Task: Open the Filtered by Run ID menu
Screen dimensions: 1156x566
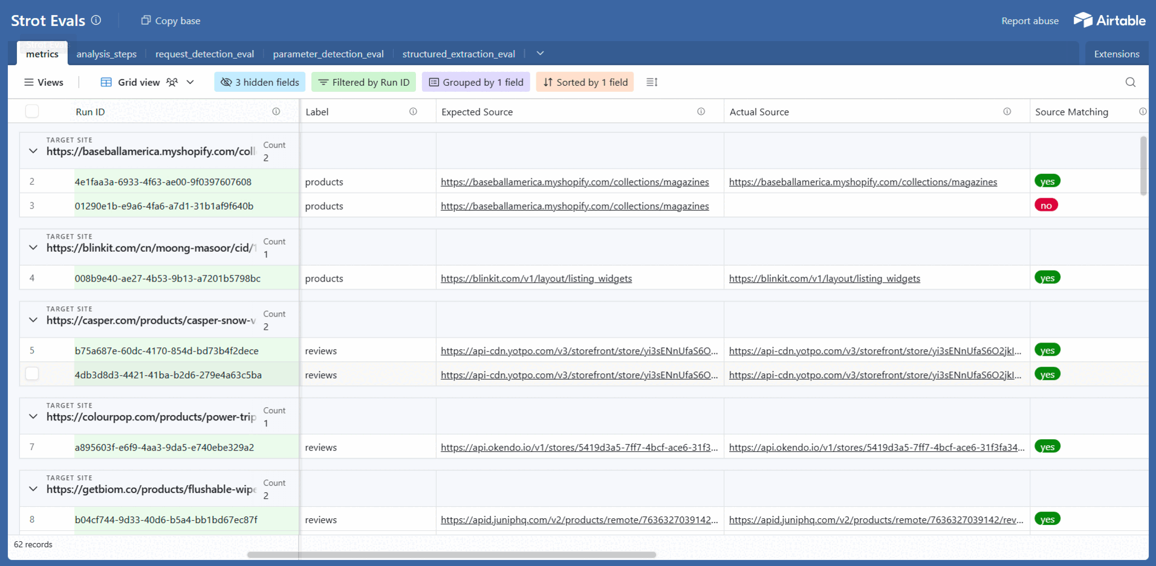Action: pos(364,82)
